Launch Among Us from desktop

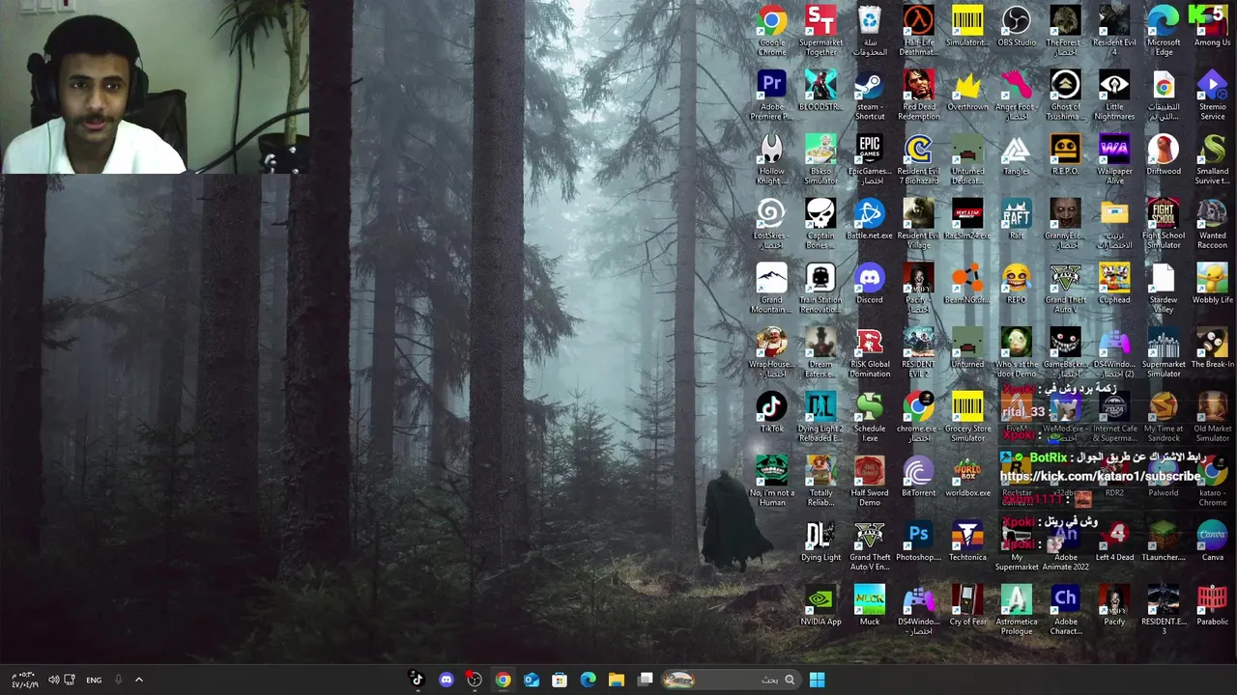[1212, 26]
